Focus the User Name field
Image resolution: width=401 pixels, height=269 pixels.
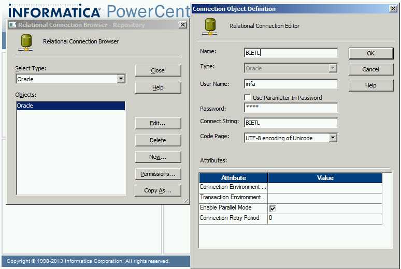point(291,84)
